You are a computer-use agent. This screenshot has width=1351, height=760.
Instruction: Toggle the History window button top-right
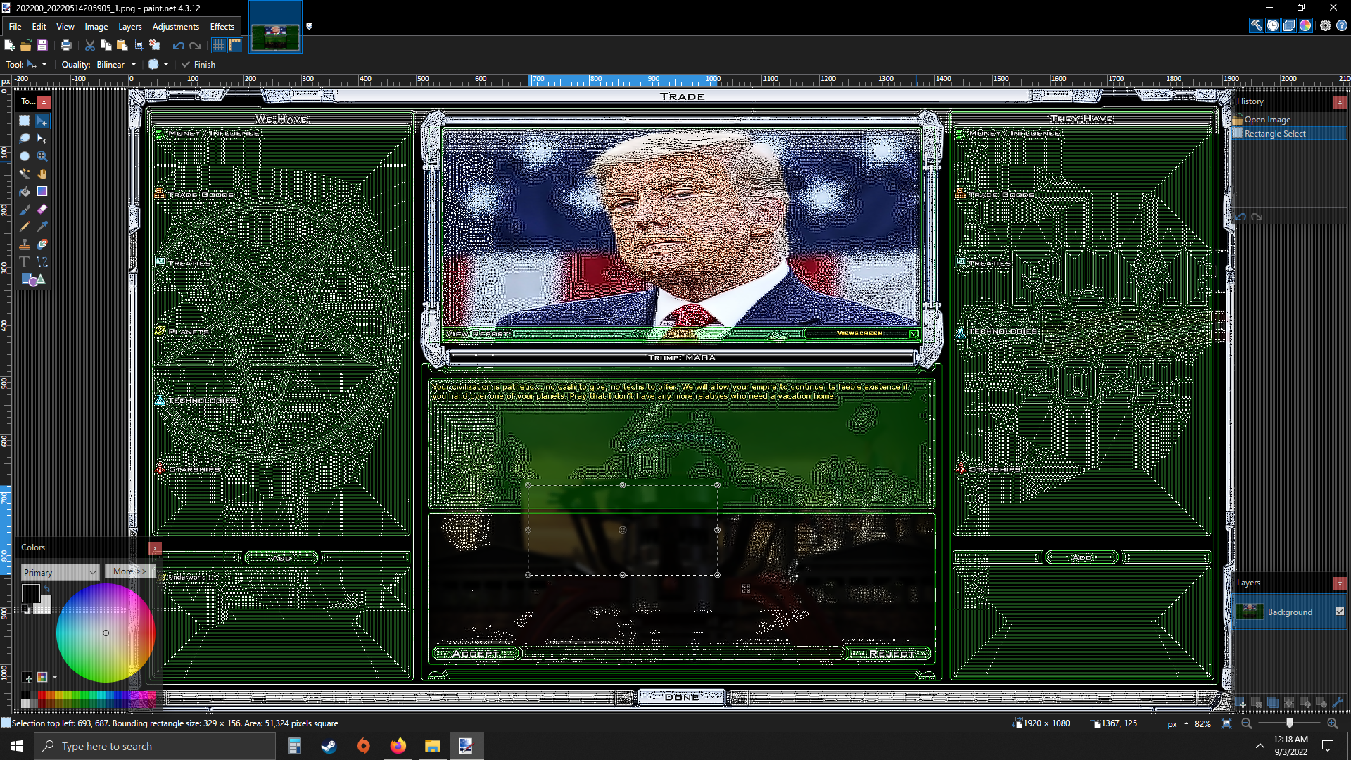(x=1273, y=25)
